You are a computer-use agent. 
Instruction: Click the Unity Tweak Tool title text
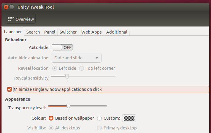point(36,7)
